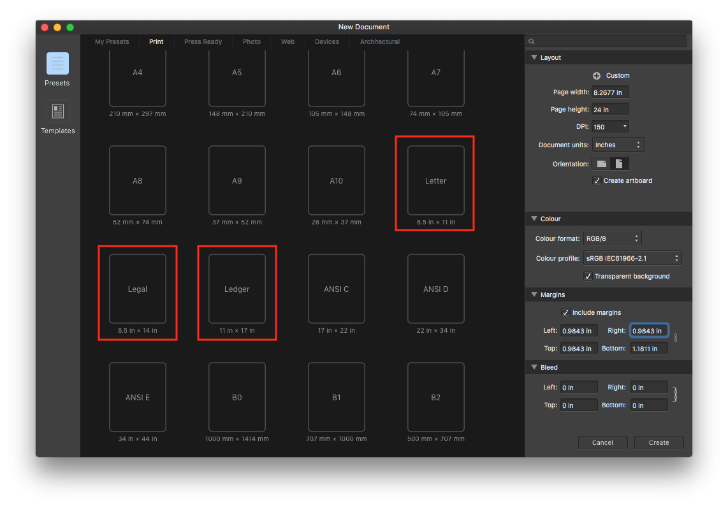The image size is (728, 508).
Task: Click the Page width input field
Action: (610, 92)
